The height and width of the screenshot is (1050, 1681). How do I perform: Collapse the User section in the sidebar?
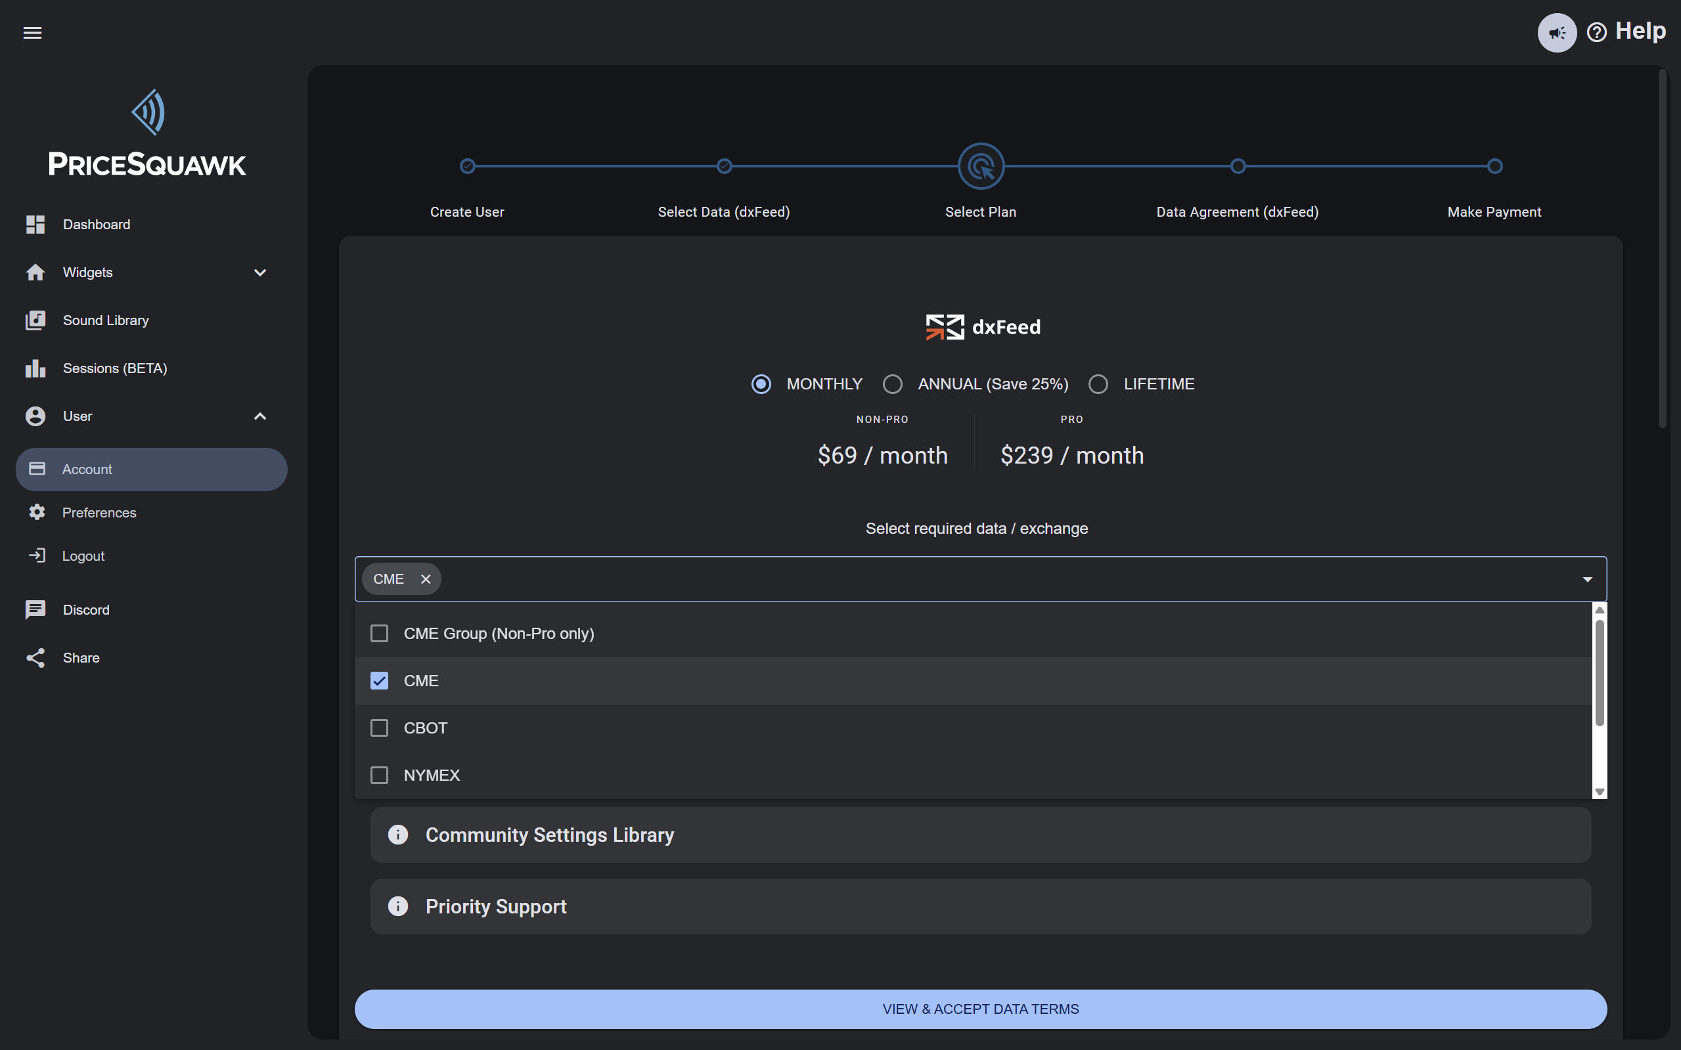click(x=259, y=415)
